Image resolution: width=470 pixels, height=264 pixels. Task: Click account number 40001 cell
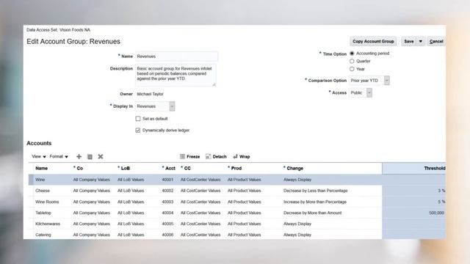(x=167, y=180)
